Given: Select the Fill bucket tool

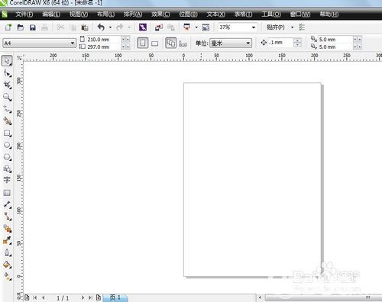Looking at the screenshot, I should (7, 265).
